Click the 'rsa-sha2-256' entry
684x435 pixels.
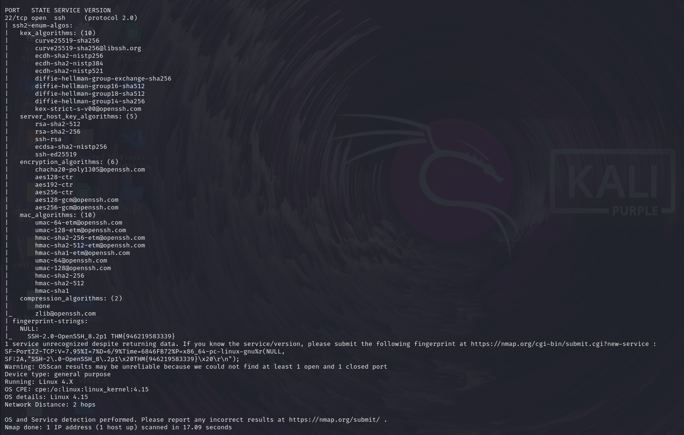click(x=58, y=132)
